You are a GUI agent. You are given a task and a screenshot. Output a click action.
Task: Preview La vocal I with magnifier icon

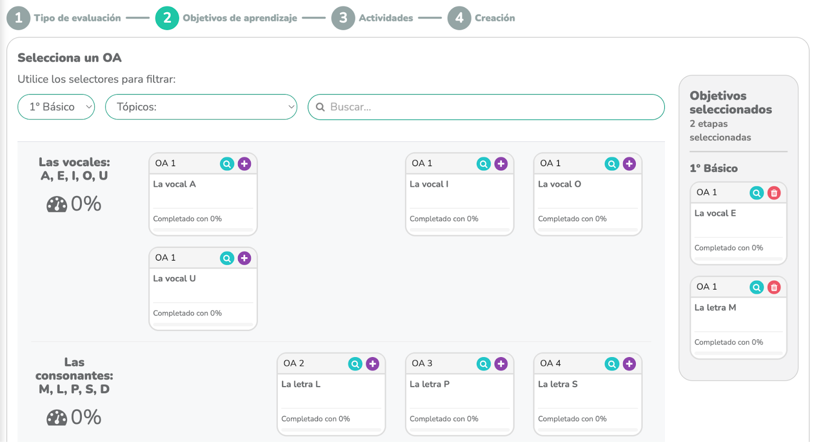click(483, 164)
